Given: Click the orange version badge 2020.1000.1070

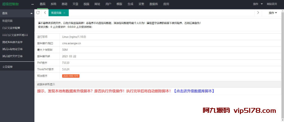Looking at the screenshot, I should pos(71,76).
